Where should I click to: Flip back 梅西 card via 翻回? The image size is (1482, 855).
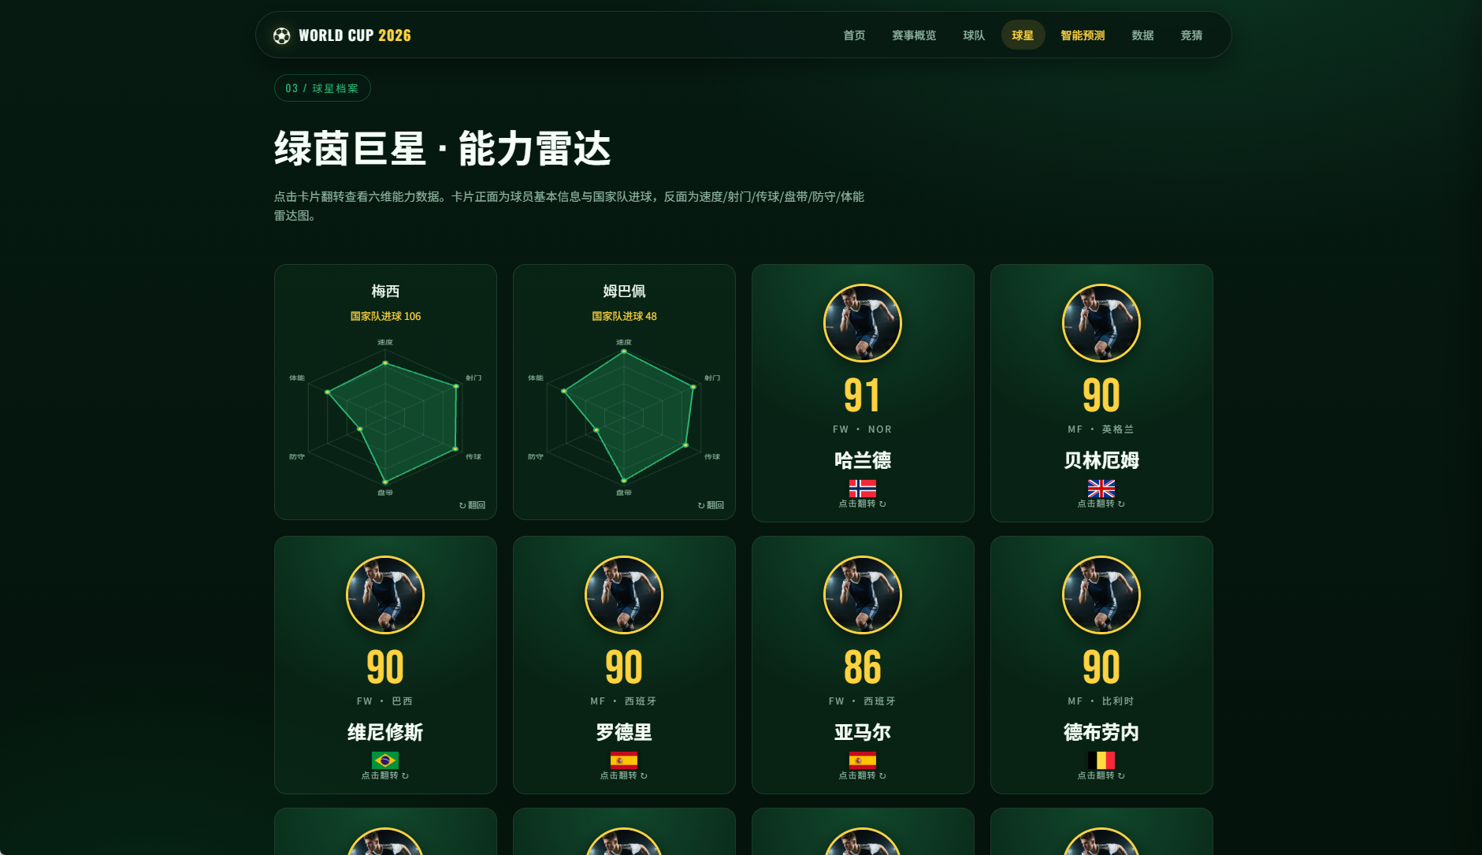point(472,505)
